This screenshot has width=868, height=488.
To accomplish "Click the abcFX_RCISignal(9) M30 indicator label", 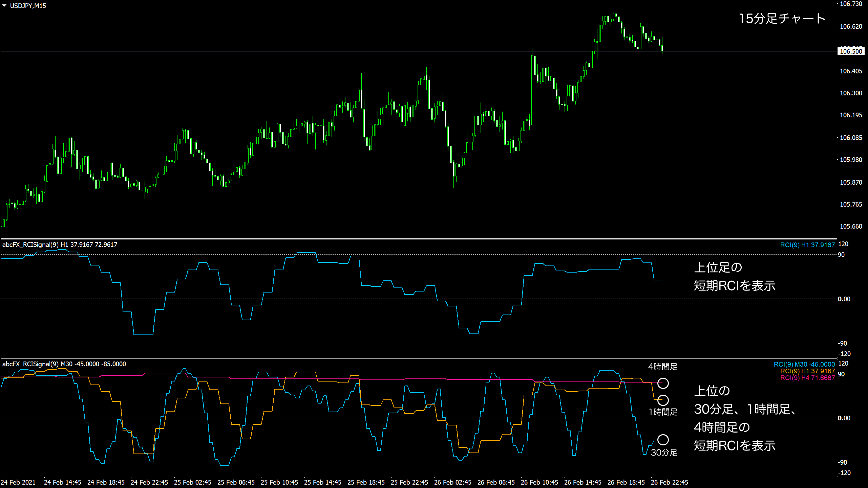I will 64,364.
